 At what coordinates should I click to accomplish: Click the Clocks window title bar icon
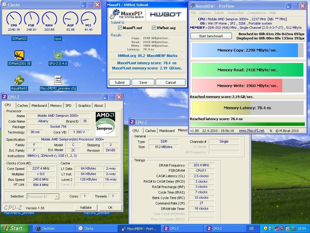point(4,5)
